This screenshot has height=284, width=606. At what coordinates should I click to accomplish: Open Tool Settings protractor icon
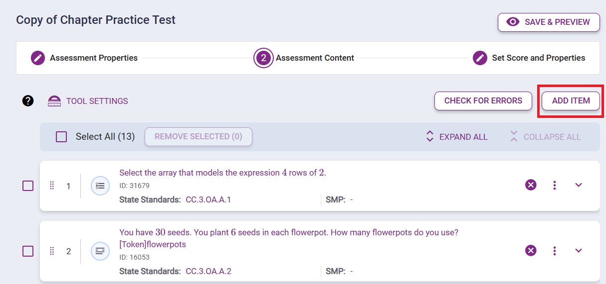click(x=54, y=101)
